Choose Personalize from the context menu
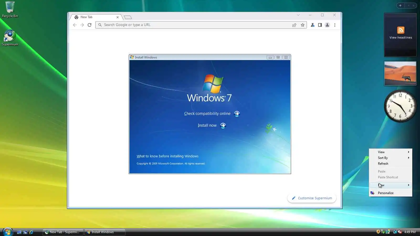 click(391, 193)
